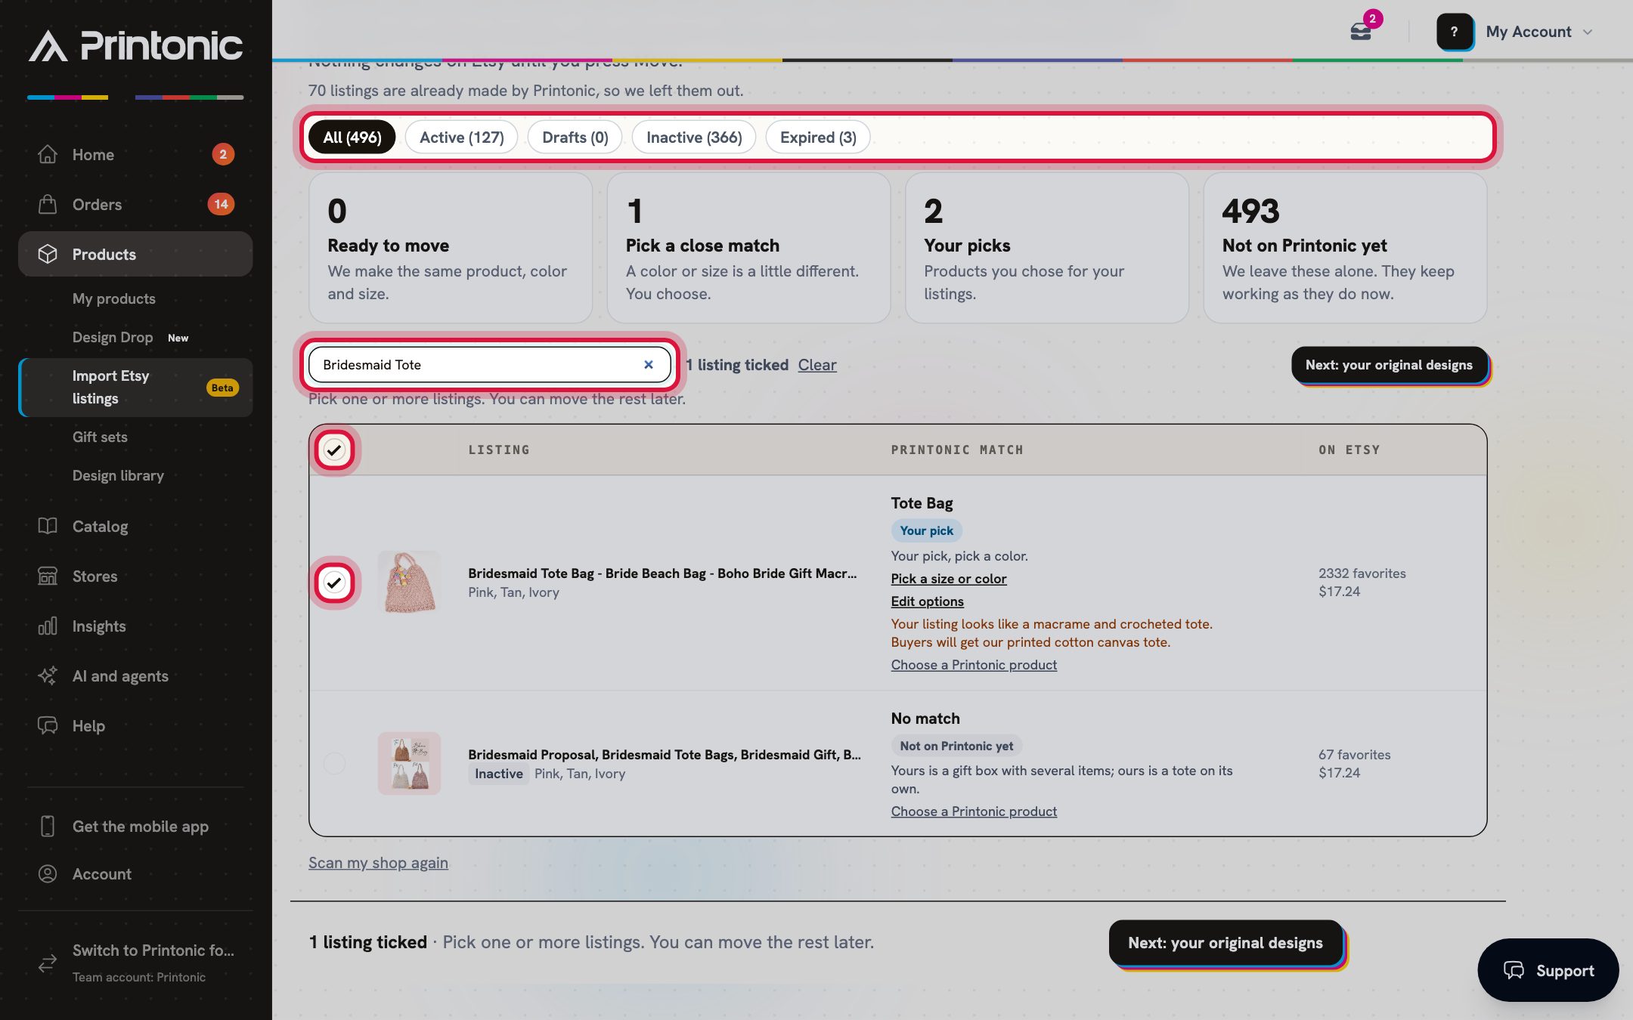Click the Clear ticked listings link
Viewport: 1633px width, 1020px height.
tap(817, 364)
